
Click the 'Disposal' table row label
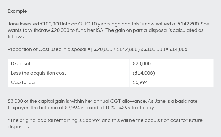point(20,64)
